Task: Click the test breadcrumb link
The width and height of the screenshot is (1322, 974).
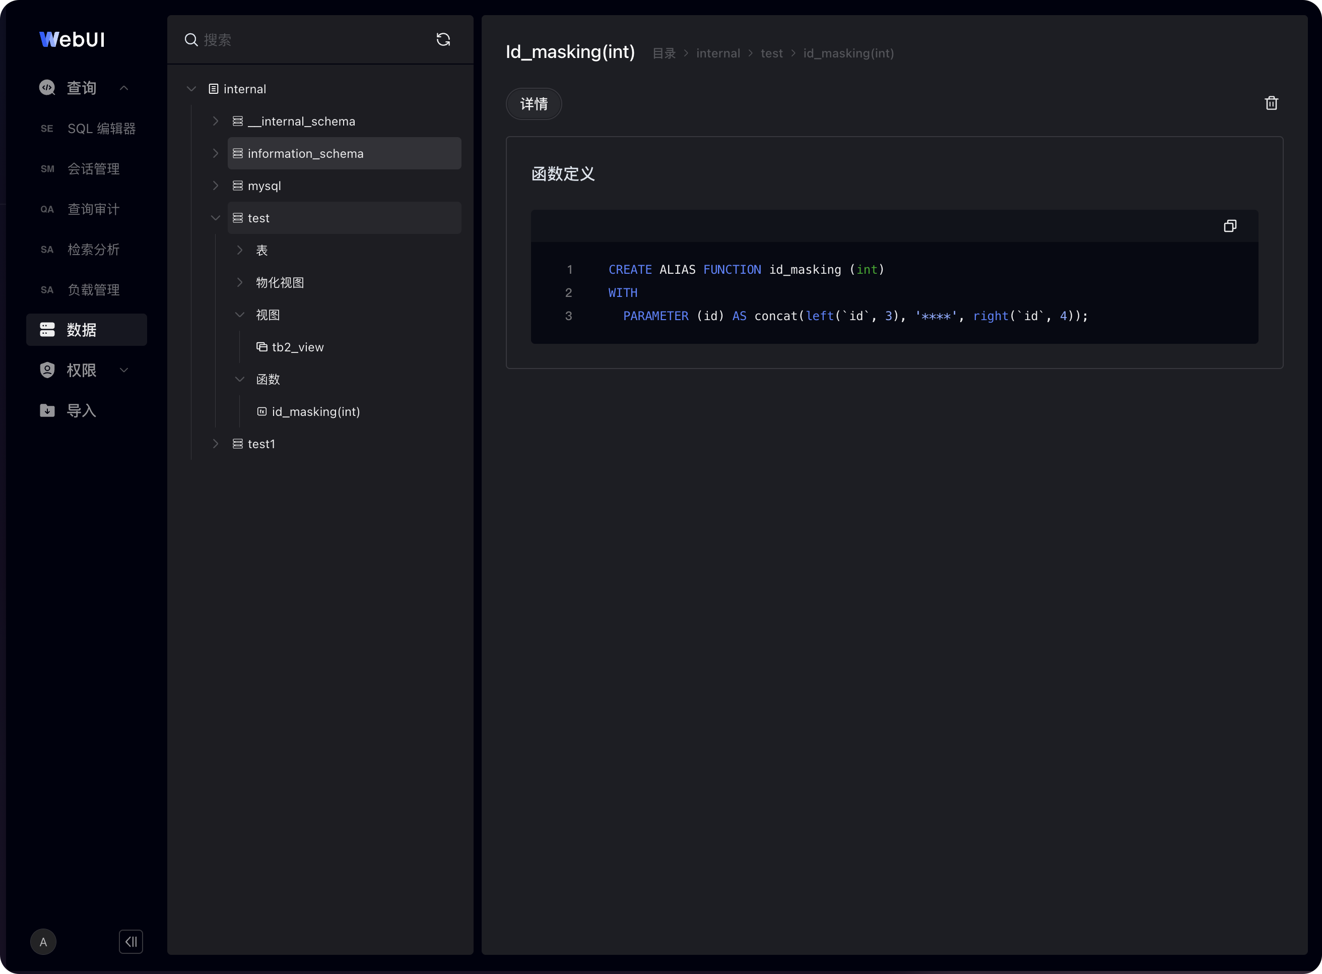Action: click(x=772, y=53)
